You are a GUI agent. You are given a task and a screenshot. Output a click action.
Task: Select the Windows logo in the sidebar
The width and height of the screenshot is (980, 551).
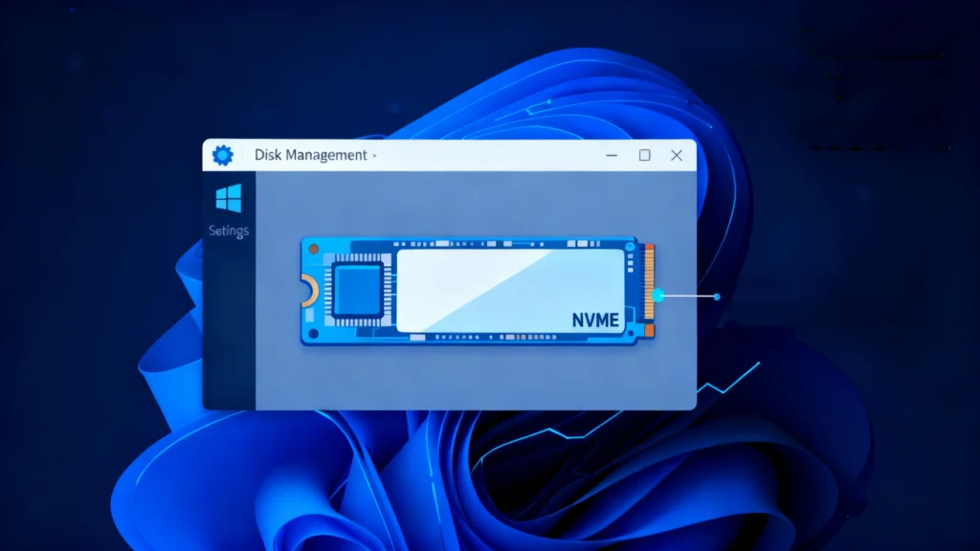(228, 196)
